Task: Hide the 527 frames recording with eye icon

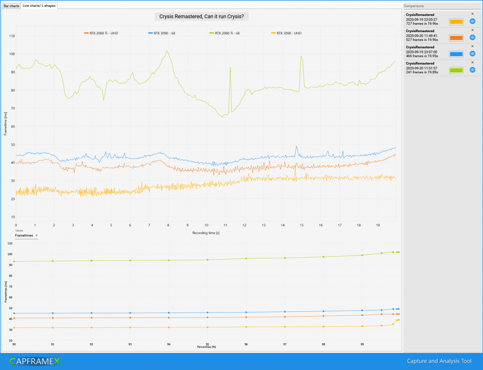Action: [472, 37]
